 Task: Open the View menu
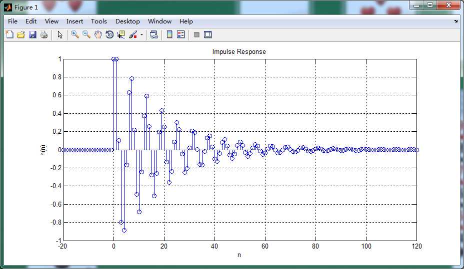point(52,21)
